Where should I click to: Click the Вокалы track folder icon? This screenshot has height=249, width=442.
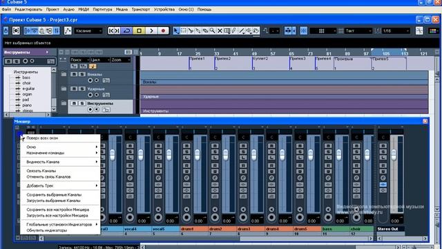[64, 74]
